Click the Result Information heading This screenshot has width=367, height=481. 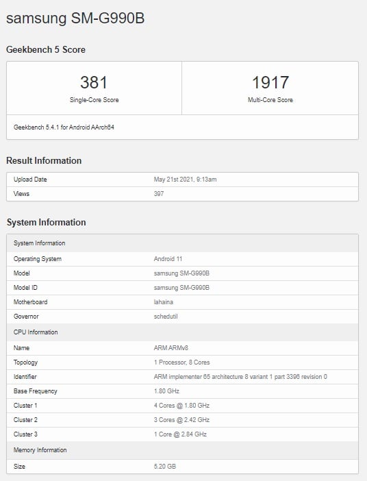(44, 160)
